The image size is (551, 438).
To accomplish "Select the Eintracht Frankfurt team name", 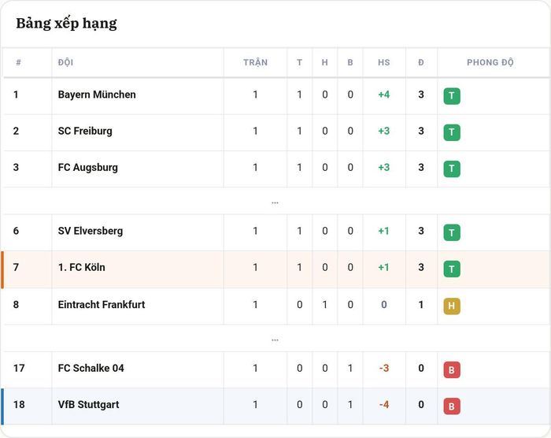I will click(x=102, y=304).
